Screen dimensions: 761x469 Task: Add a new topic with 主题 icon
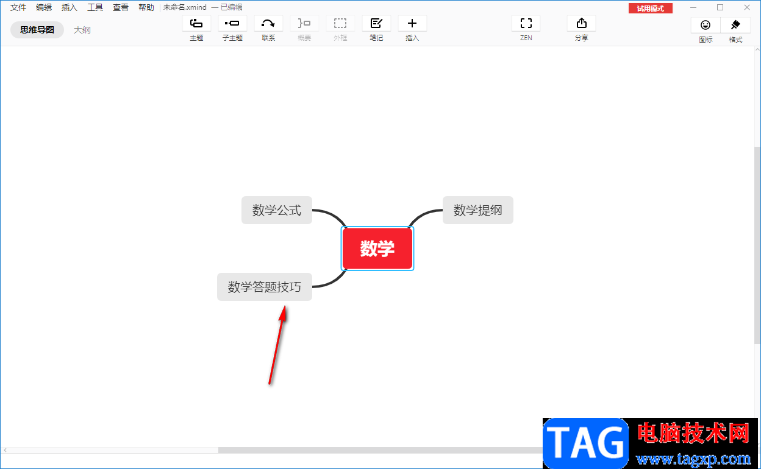pyautogui.click(x=196, y=24)
